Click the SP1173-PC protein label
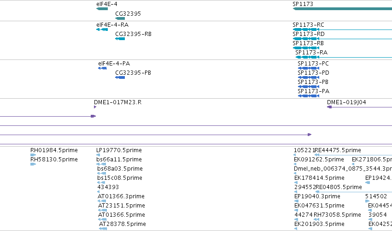Image resolution: width=392 pixels, height=231 pixels. (x=313, y=64)
